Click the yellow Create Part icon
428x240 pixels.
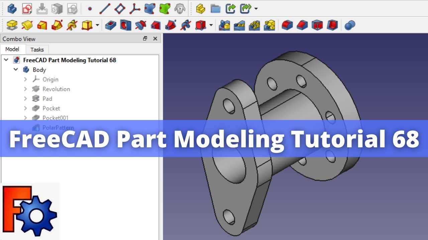[x=201, y=8]
